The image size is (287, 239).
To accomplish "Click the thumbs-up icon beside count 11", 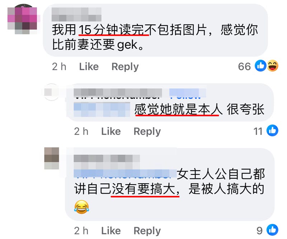I will pyautogui.click(x=272, y=130).
